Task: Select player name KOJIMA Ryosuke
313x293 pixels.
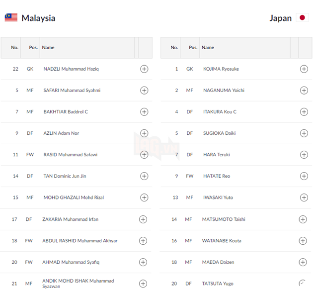Action: point(221,69)
